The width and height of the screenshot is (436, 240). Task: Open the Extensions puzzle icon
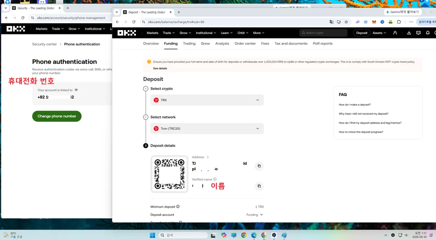(399, 22)
